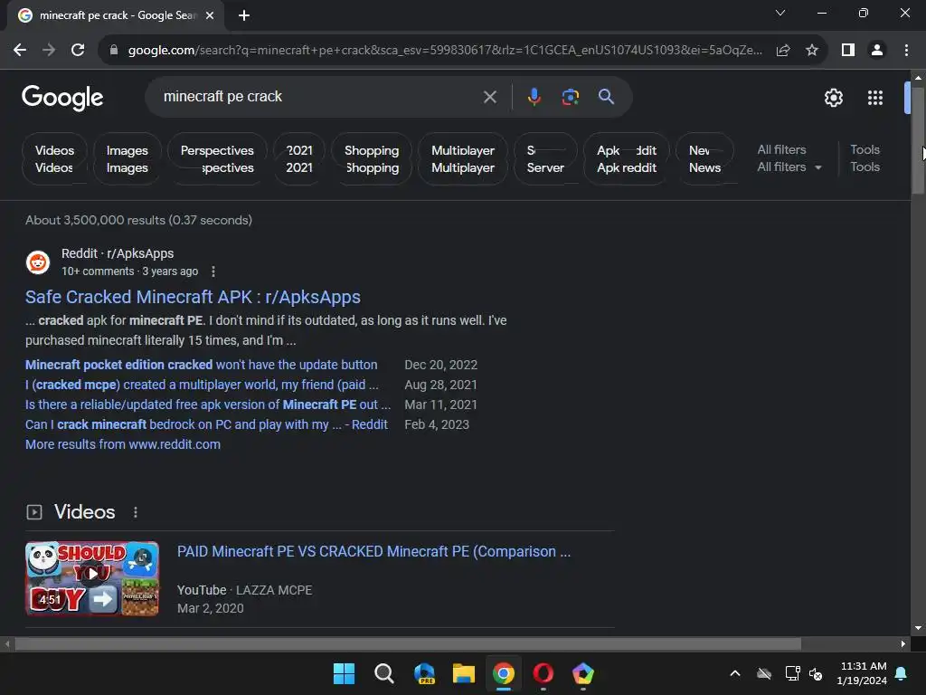
Task: Close the minecraft pe crack tab
Action: pos(210,15)
